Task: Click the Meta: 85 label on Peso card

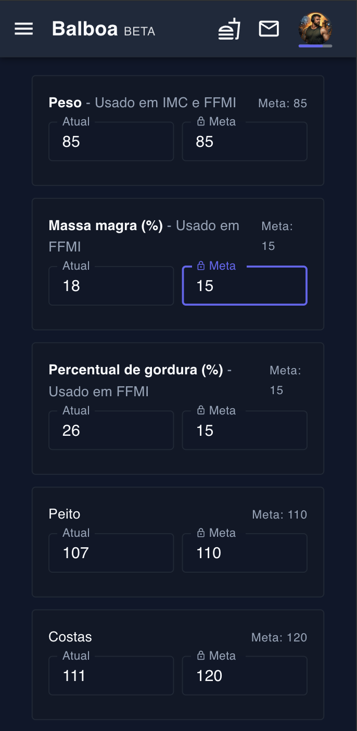Action: (283, 103)
